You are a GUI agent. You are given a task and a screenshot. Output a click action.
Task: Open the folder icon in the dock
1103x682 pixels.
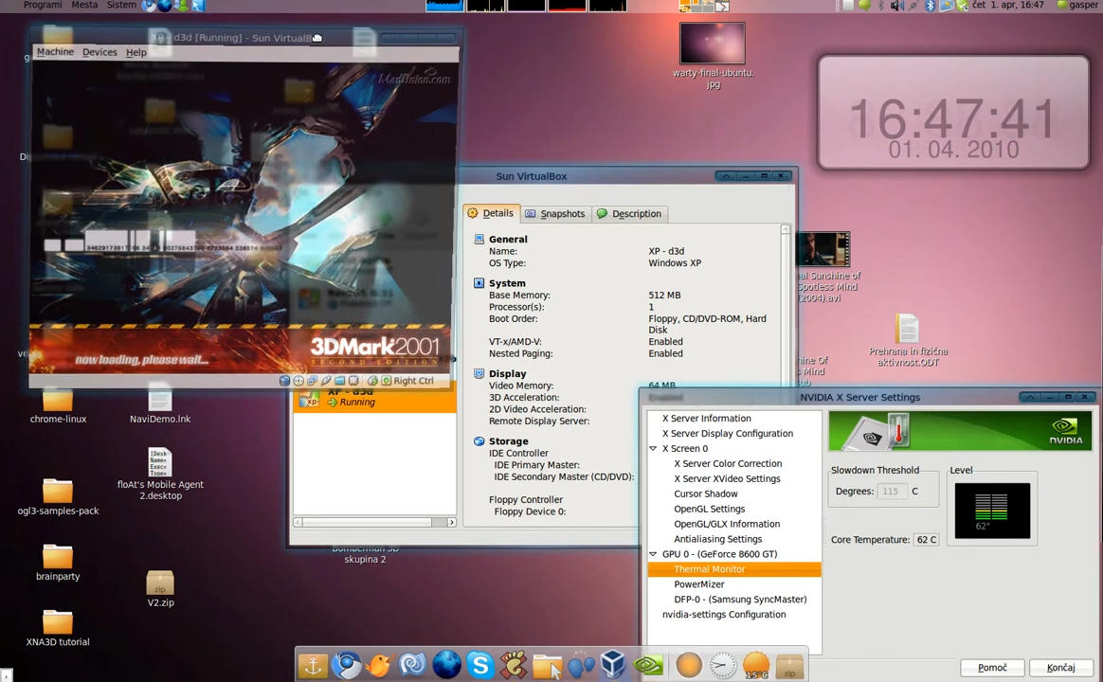pyautogui.click(x=548, y=665)
